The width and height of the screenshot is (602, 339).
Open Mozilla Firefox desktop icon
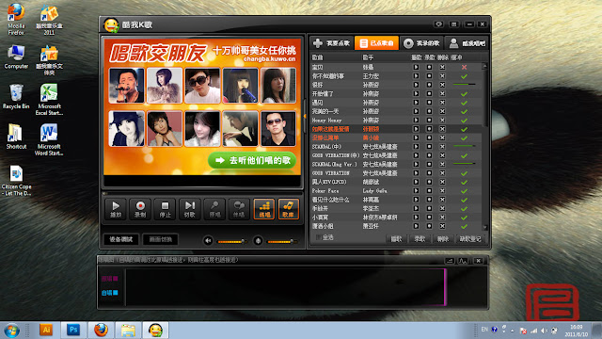(16, 19)
